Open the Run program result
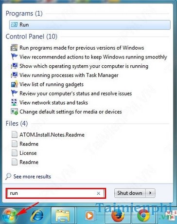Viewport: 177px width, 224px height. click(89, 25)
